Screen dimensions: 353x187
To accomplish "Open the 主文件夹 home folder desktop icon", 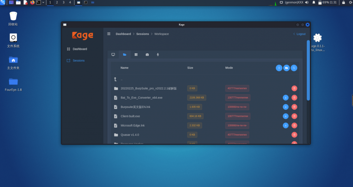I will coord(13,63).
